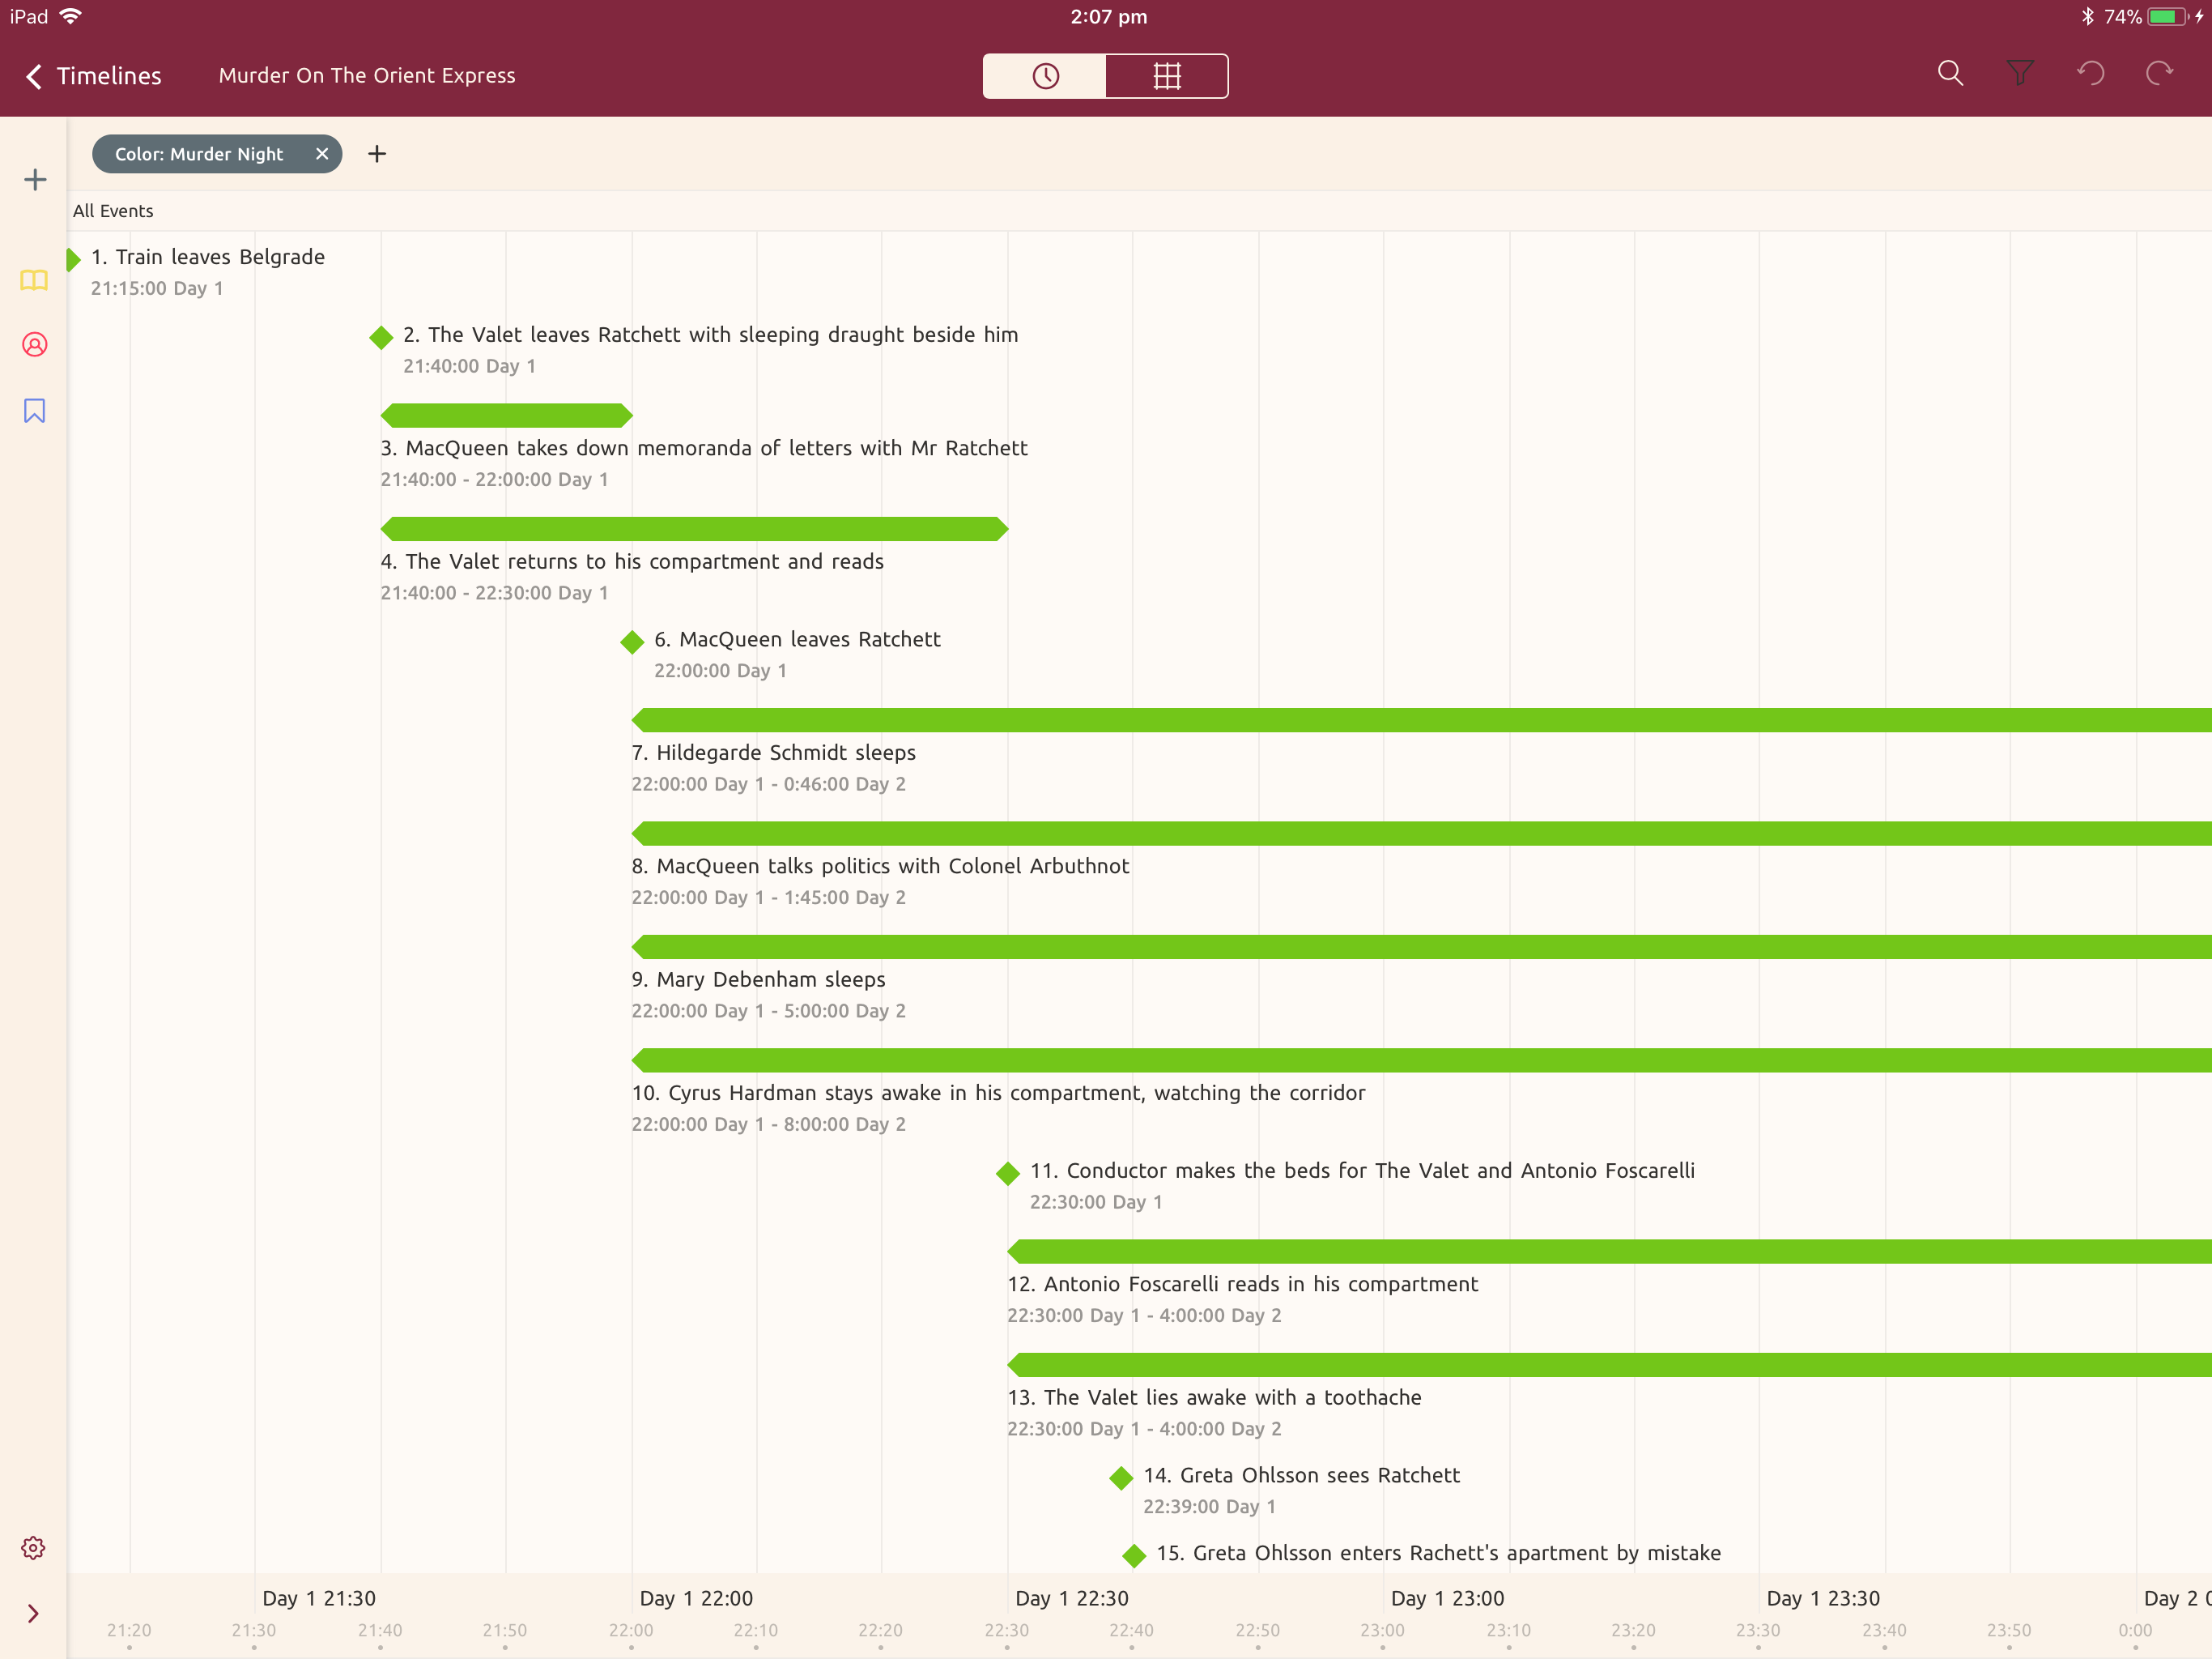Select the Hildegarde Schmidt sleeps bar
Screen dimensions: 2212x1659
coord(1421,720)
